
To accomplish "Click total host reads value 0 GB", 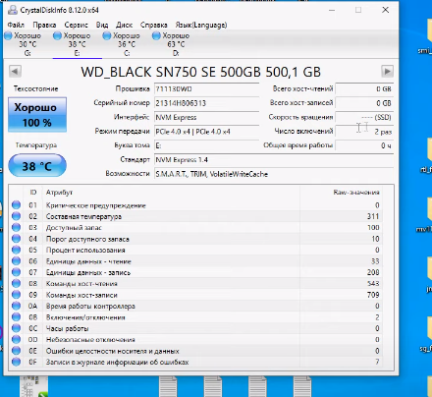I will click(364, 88).
